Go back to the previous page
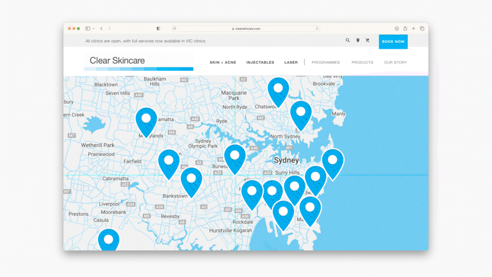This screenshot has height=277, width=492. (101, 29)
